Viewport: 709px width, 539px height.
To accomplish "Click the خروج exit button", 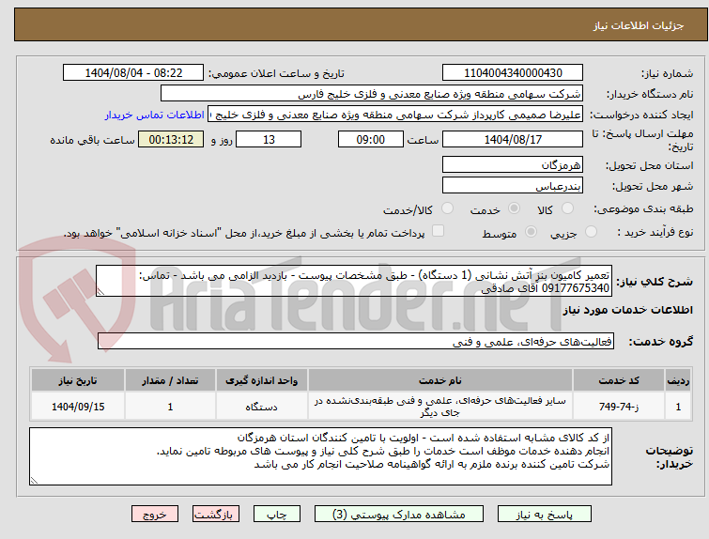I will coord(155,515).
